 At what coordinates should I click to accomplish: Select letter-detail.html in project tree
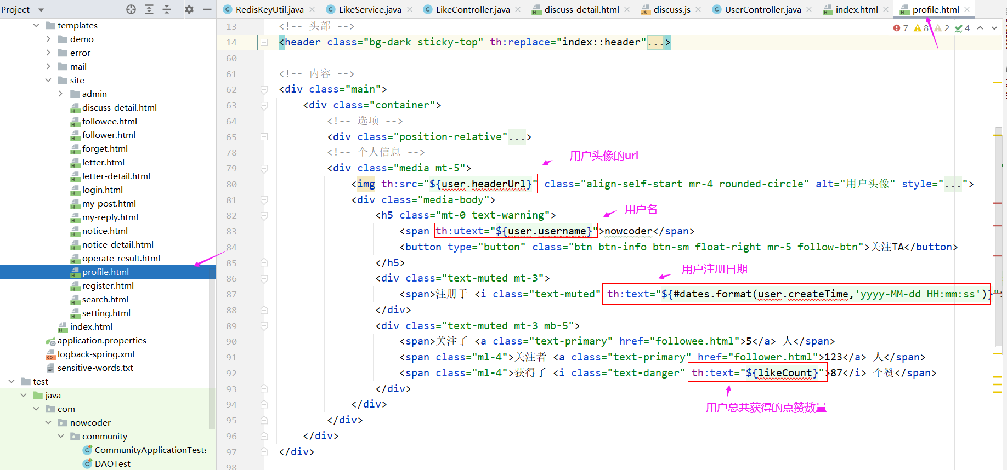116,176
